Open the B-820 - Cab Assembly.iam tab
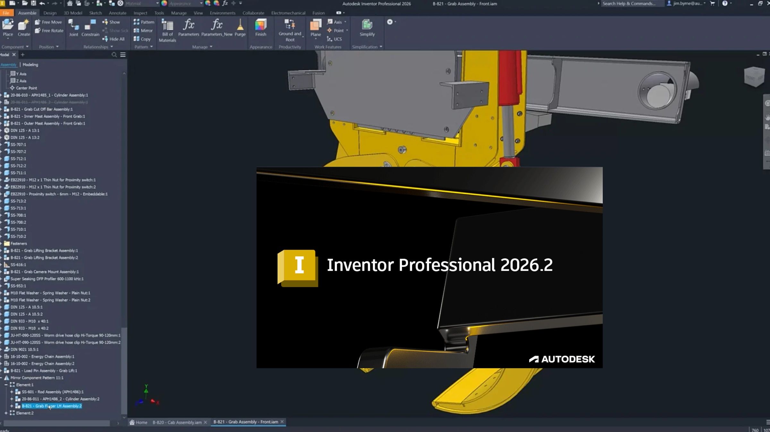 point(177,422)
